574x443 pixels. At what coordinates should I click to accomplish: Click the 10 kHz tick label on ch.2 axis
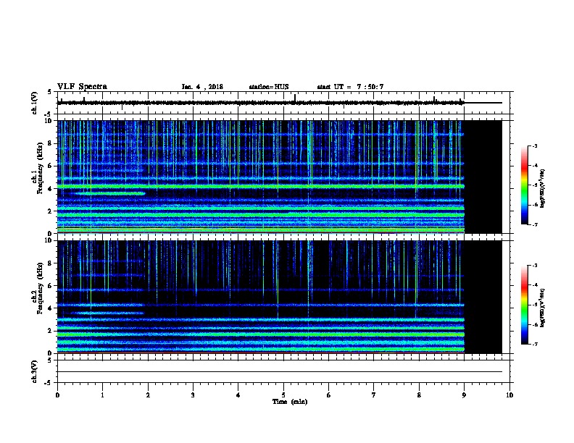[49, 240]
